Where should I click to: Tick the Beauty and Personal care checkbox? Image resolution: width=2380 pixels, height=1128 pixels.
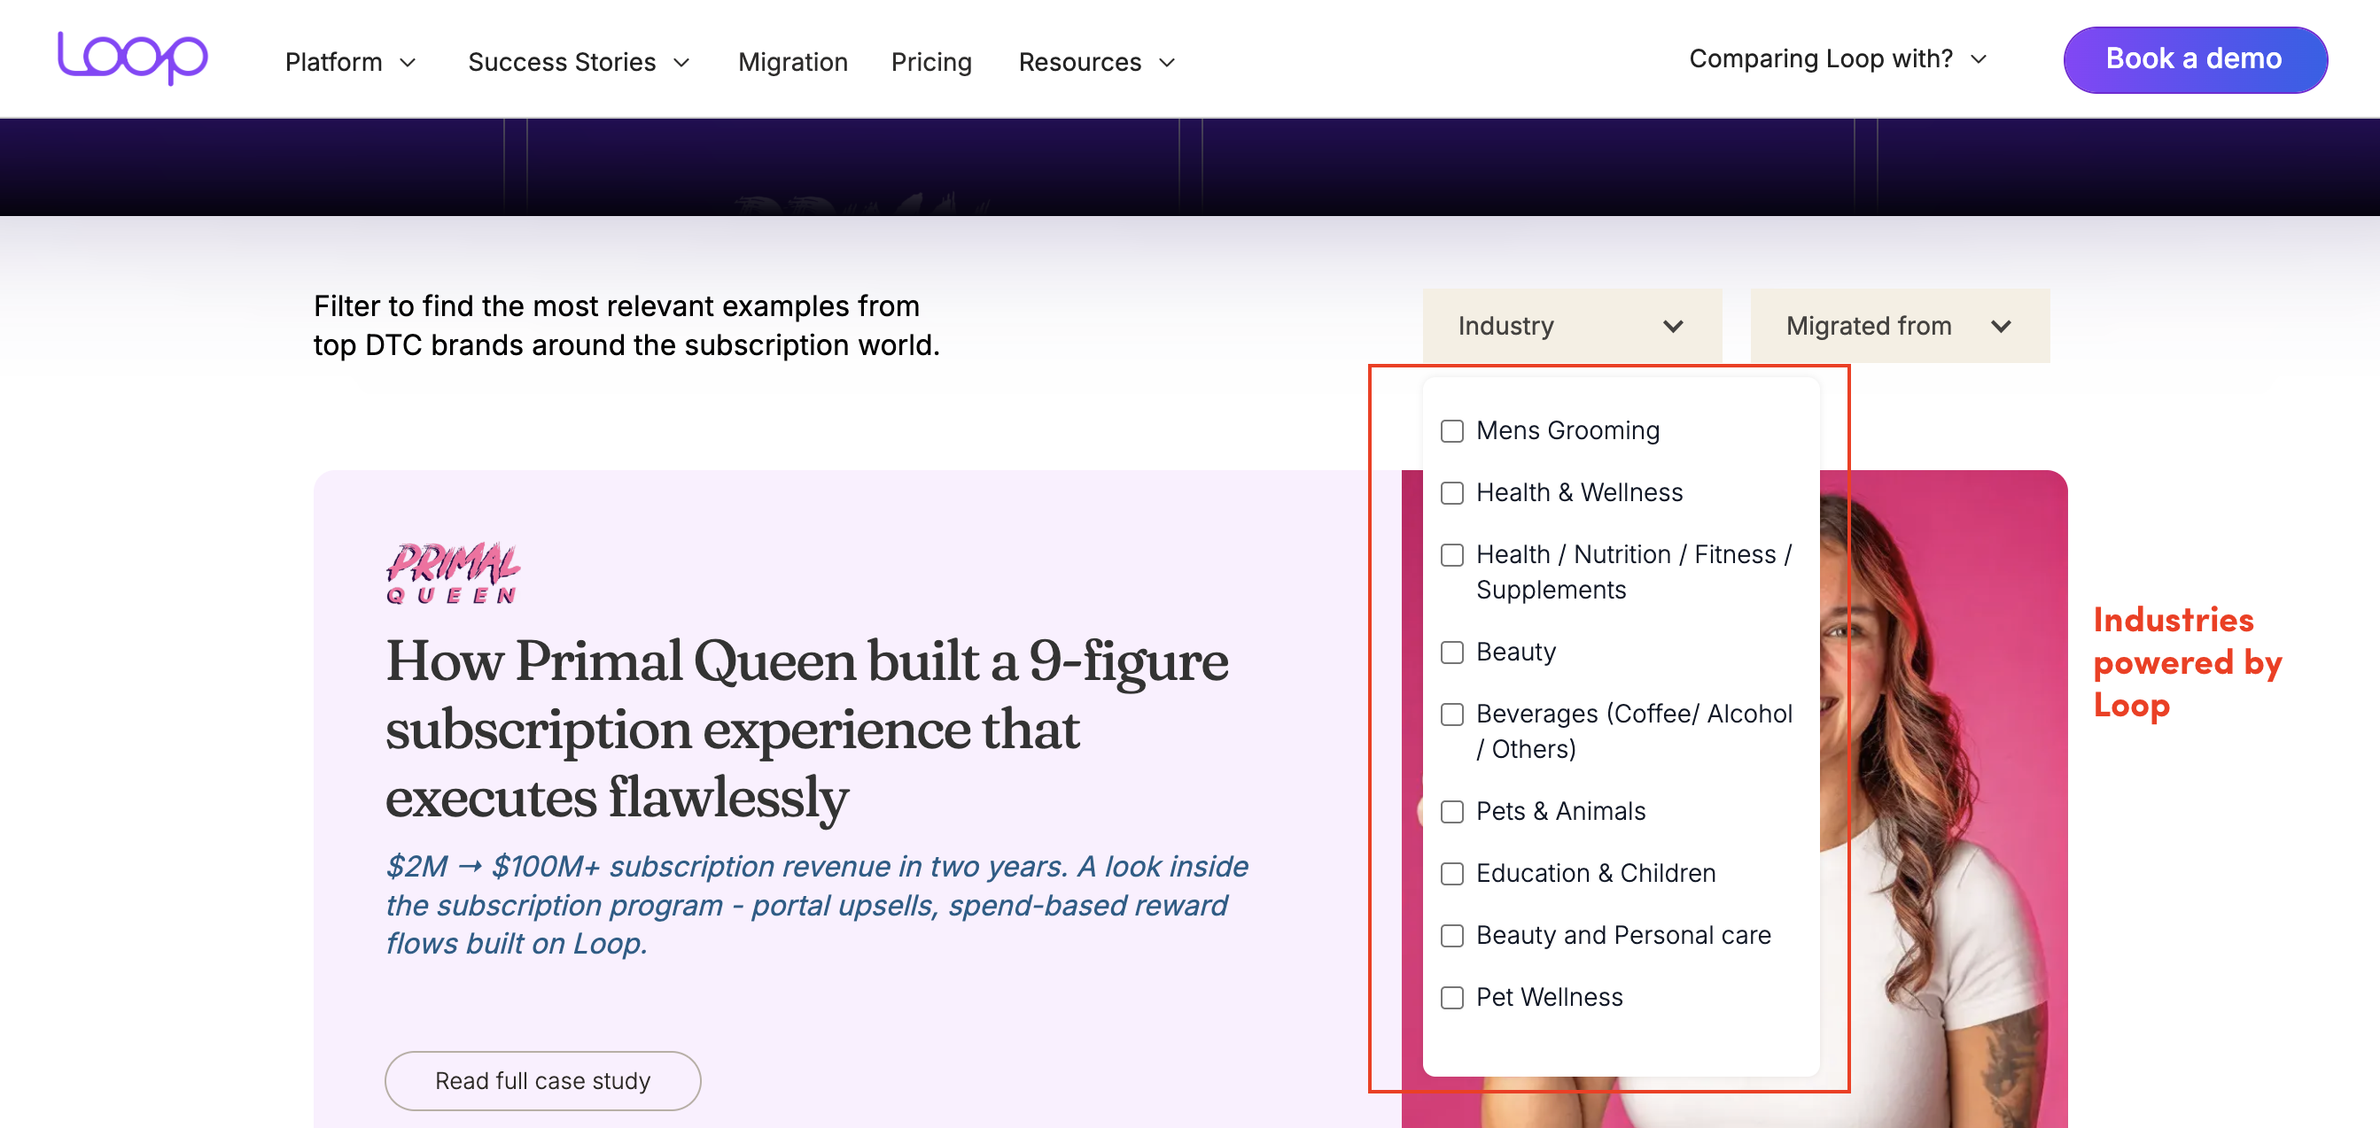(x=1451, y=936)
